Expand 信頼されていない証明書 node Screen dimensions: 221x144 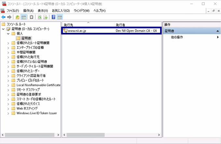click(8, 62)
